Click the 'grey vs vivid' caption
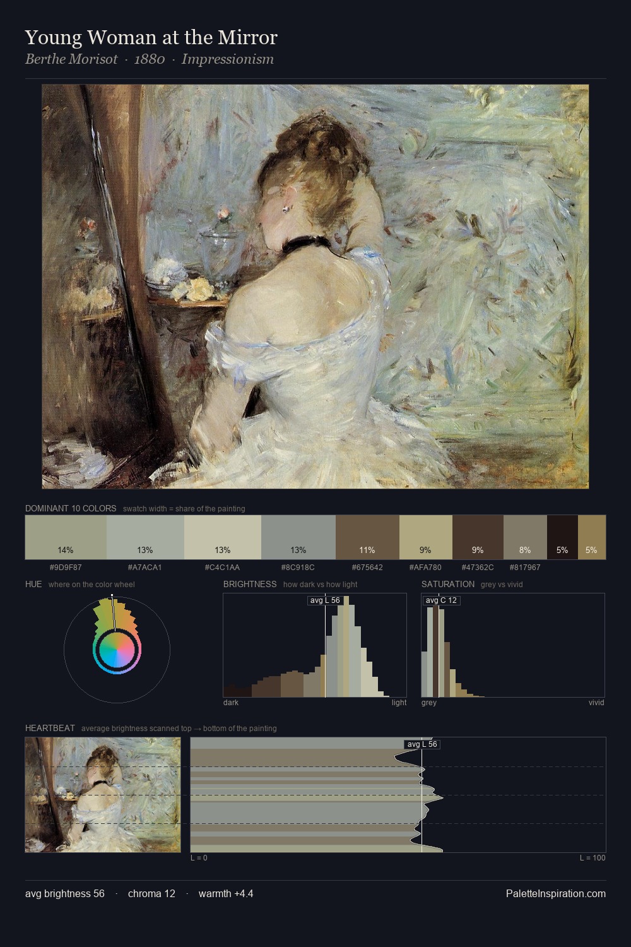The image size is (631, 947). coord(502,585)
